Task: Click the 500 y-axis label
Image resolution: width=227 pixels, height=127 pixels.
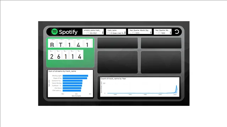Action: (x=104, y=83)
